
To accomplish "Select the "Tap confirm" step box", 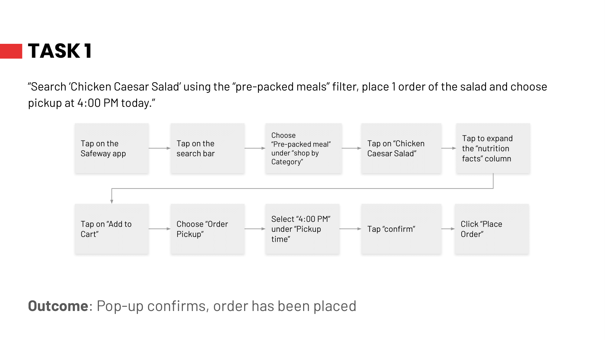I will click(x=401, y=229).
